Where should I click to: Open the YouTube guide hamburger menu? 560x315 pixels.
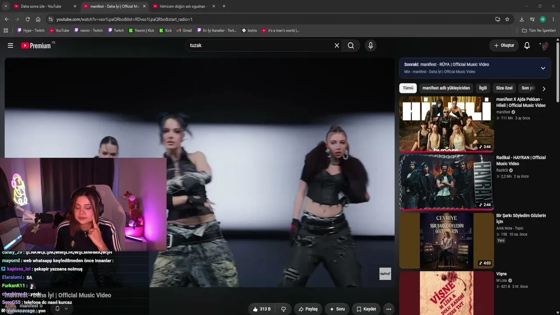(10, 45)
